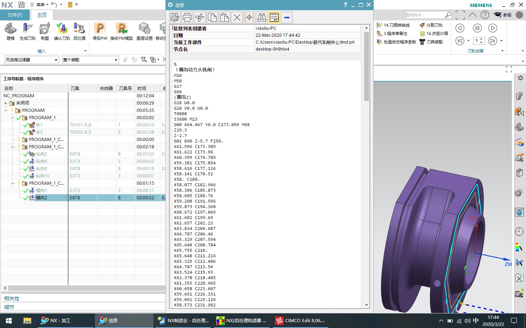Expand 刀轨动画 group options arrow

click(502, 51)
